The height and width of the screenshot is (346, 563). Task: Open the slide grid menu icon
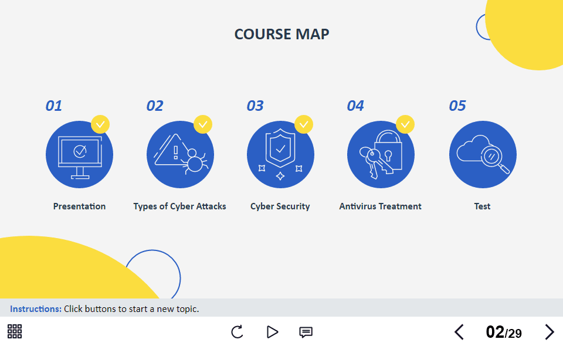[15, 332]
